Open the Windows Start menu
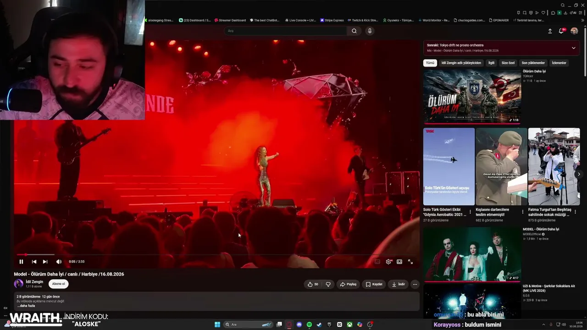 (217, 324)
